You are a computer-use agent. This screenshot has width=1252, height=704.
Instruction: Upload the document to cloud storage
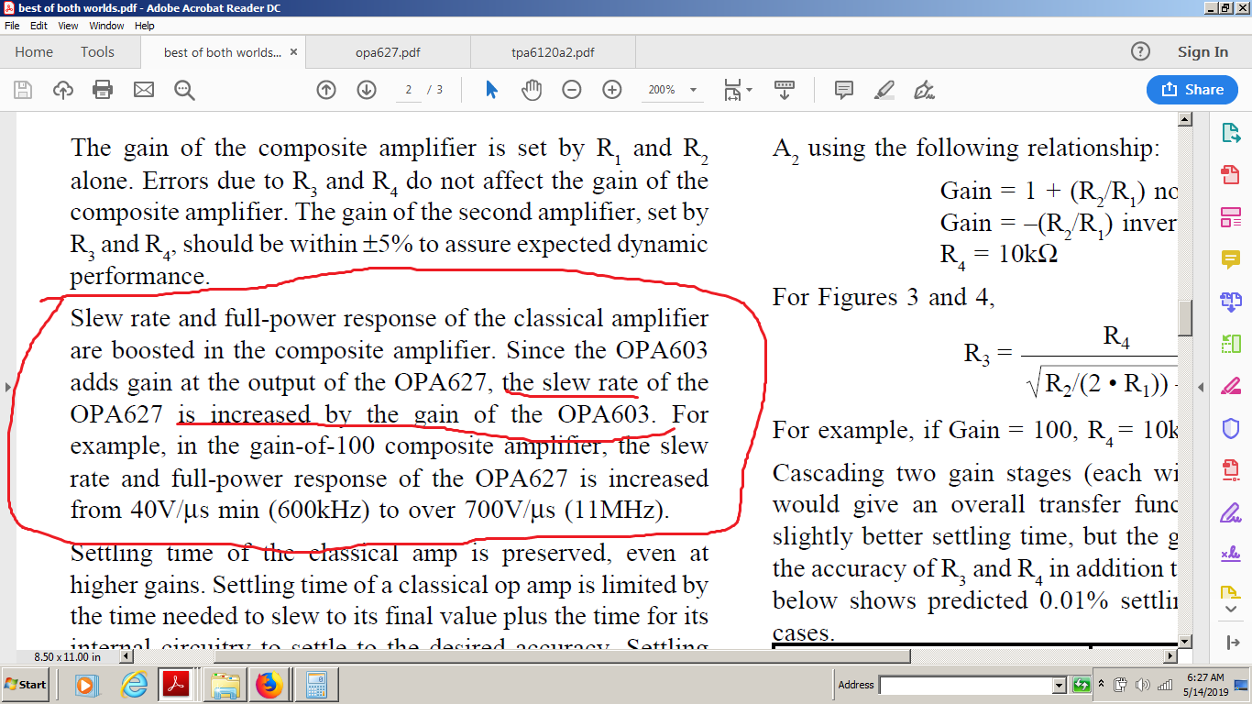tap(63, 90)
